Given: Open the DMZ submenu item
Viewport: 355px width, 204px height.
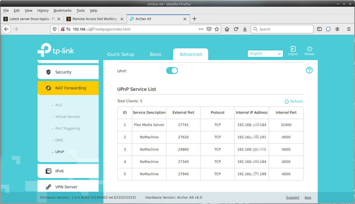Looking at the screenshot, I should pyautogui.click(x=59, y=140).
